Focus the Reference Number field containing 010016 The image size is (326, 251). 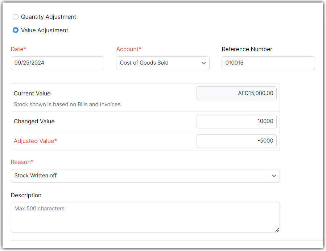(268, 63)
